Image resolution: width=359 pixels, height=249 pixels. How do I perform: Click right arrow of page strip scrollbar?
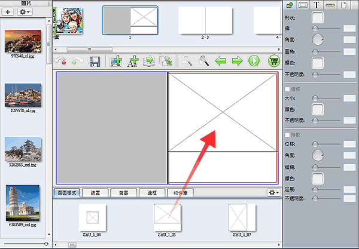click(x=279, y=50)
